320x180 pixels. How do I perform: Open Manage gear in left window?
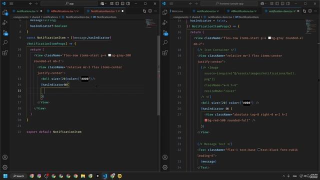tap(5, 167)
